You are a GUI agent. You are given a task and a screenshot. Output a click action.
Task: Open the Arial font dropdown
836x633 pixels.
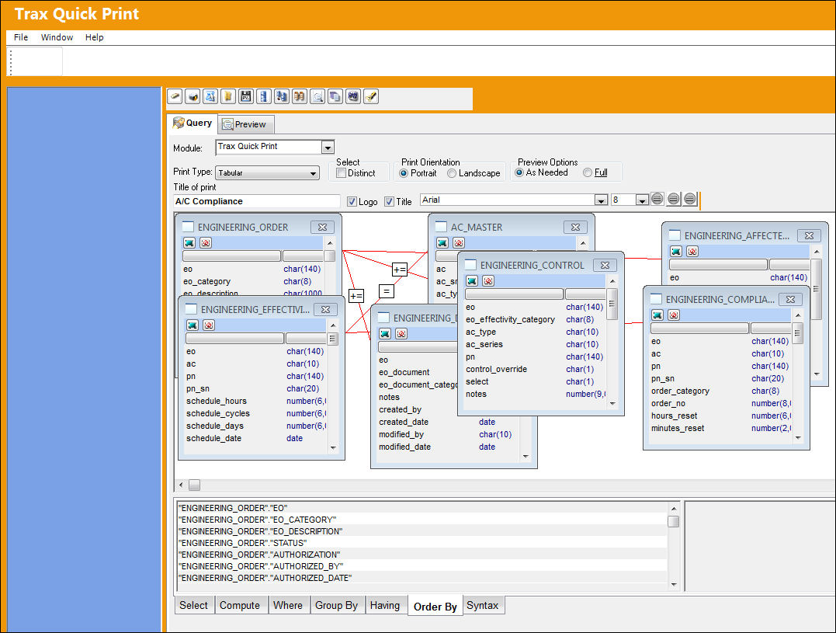click(601, 200)
